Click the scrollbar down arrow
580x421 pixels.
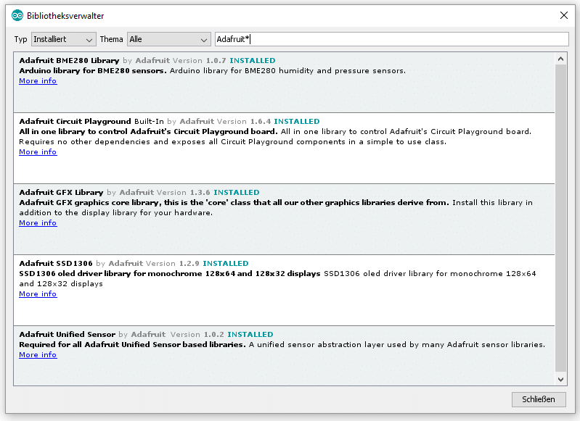pos(561,379)
